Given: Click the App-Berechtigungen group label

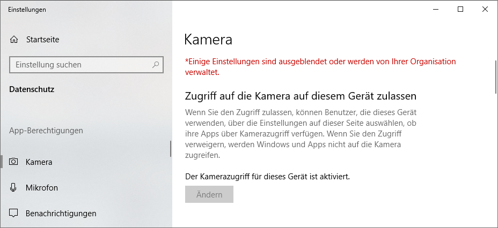Looking at the screenshot, I should point(46,130).
